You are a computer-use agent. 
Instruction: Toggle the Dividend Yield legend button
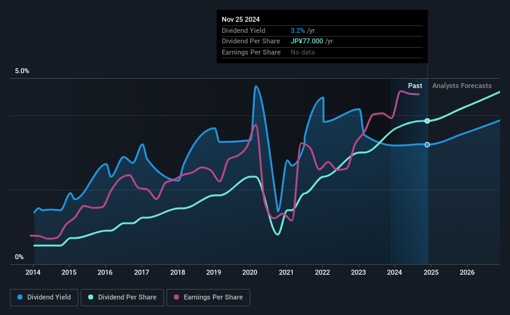click(44, 298)
